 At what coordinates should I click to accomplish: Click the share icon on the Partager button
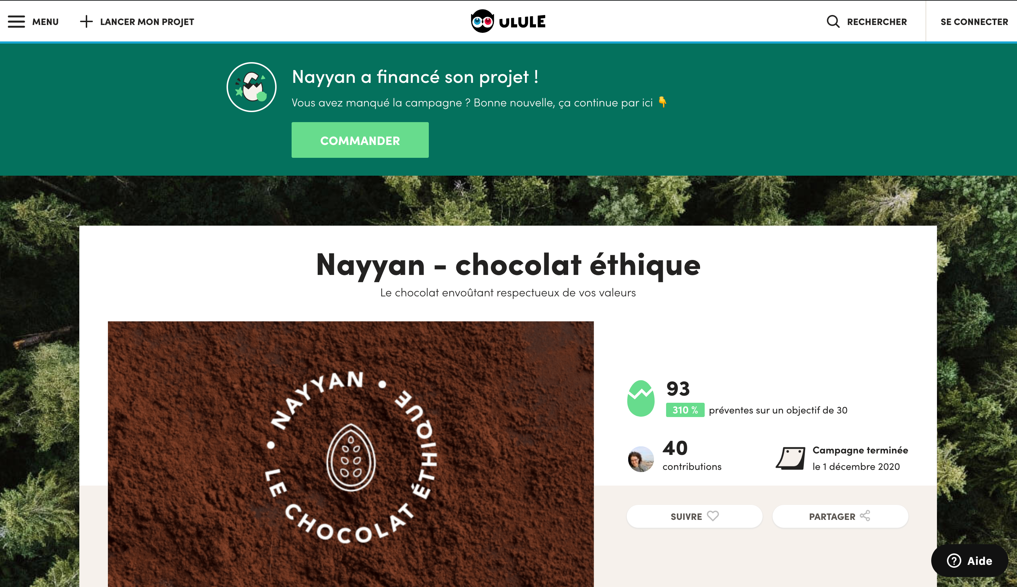(x=865, y=516)
